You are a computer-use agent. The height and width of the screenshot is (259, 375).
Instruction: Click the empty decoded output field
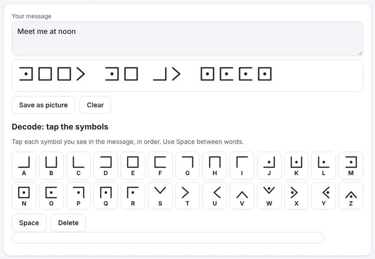168,238
